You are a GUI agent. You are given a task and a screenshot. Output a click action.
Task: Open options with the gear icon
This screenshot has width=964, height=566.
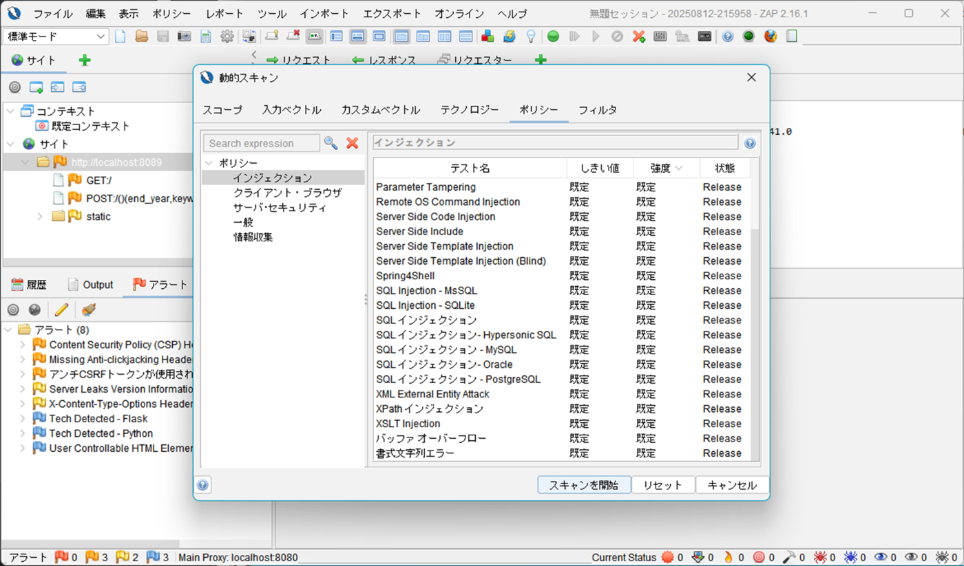[x=227, y=36]
